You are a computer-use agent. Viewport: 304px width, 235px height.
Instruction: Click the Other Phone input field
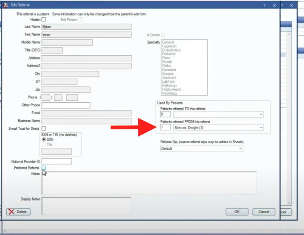click(x=66, y=105)
